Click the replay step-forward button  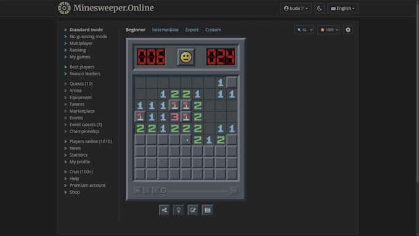(x=155, y=190)
